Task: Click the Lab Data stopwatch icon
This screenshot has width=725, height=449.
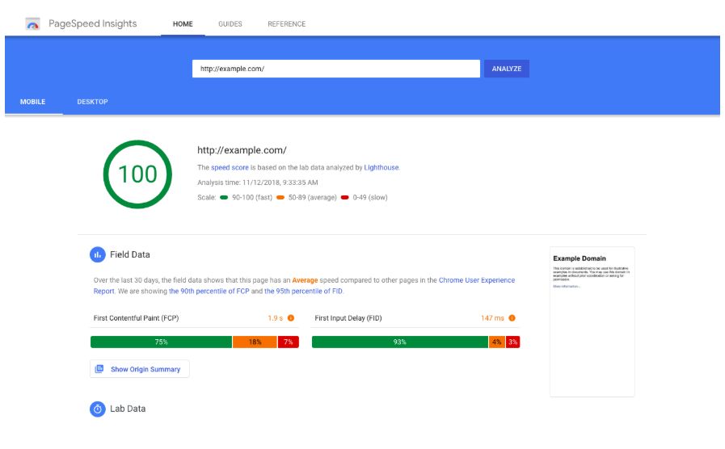Action: point(98,409)
